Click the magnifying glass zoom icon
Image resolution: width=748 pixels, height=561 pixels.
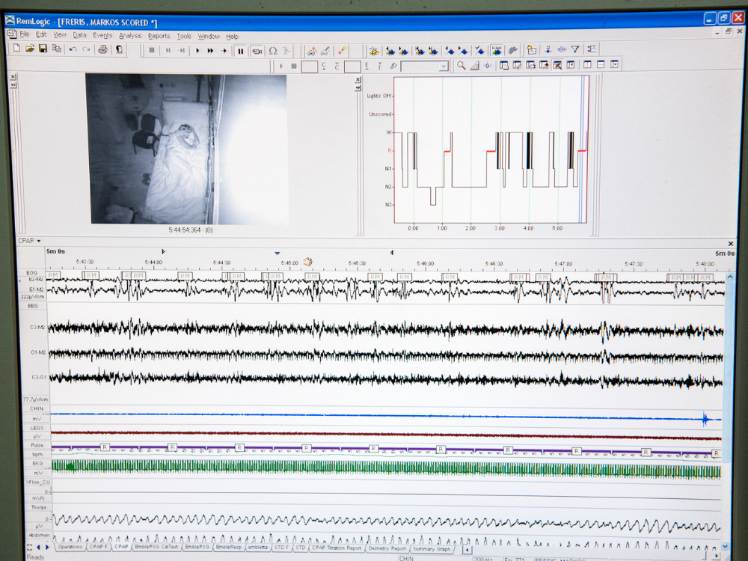461,65
